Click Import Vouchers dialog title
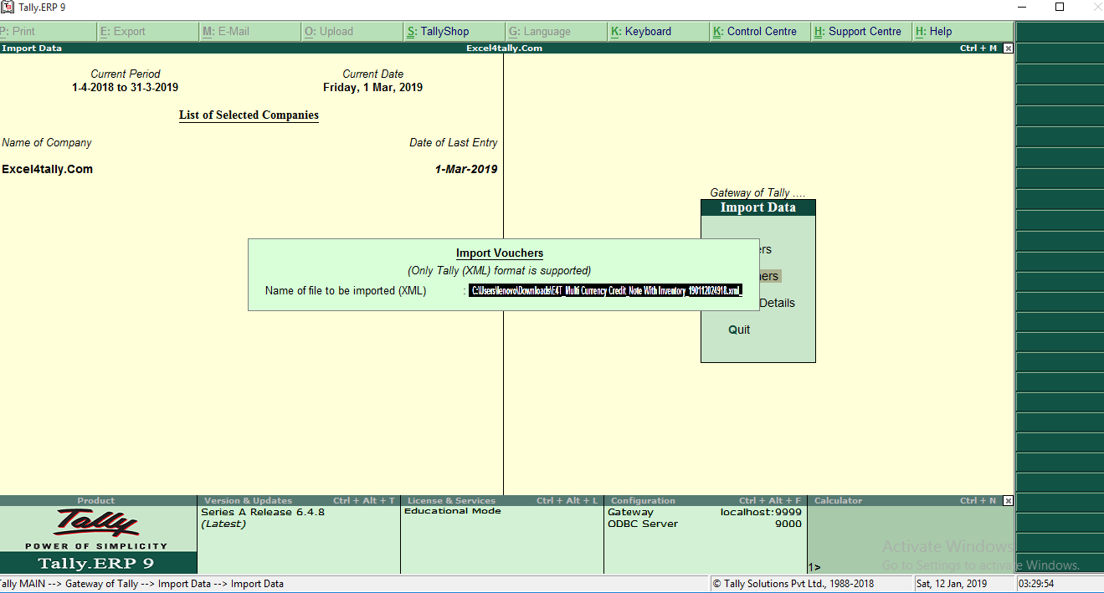 coord(500,253)
